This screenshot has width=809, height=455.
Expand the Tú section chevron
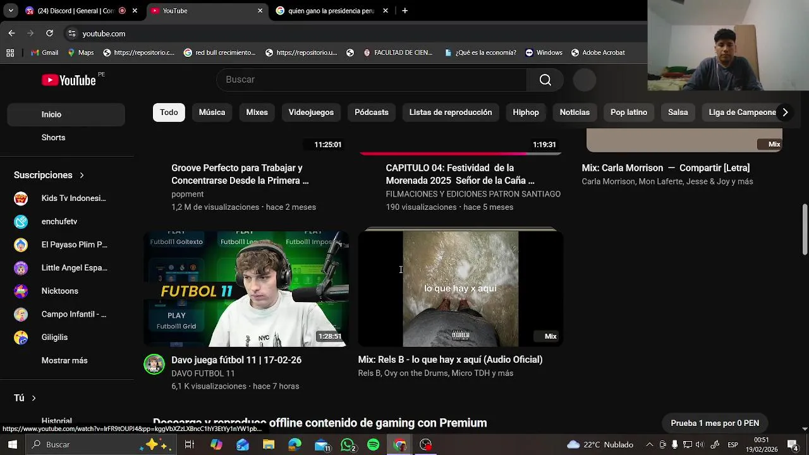(33, 398)
